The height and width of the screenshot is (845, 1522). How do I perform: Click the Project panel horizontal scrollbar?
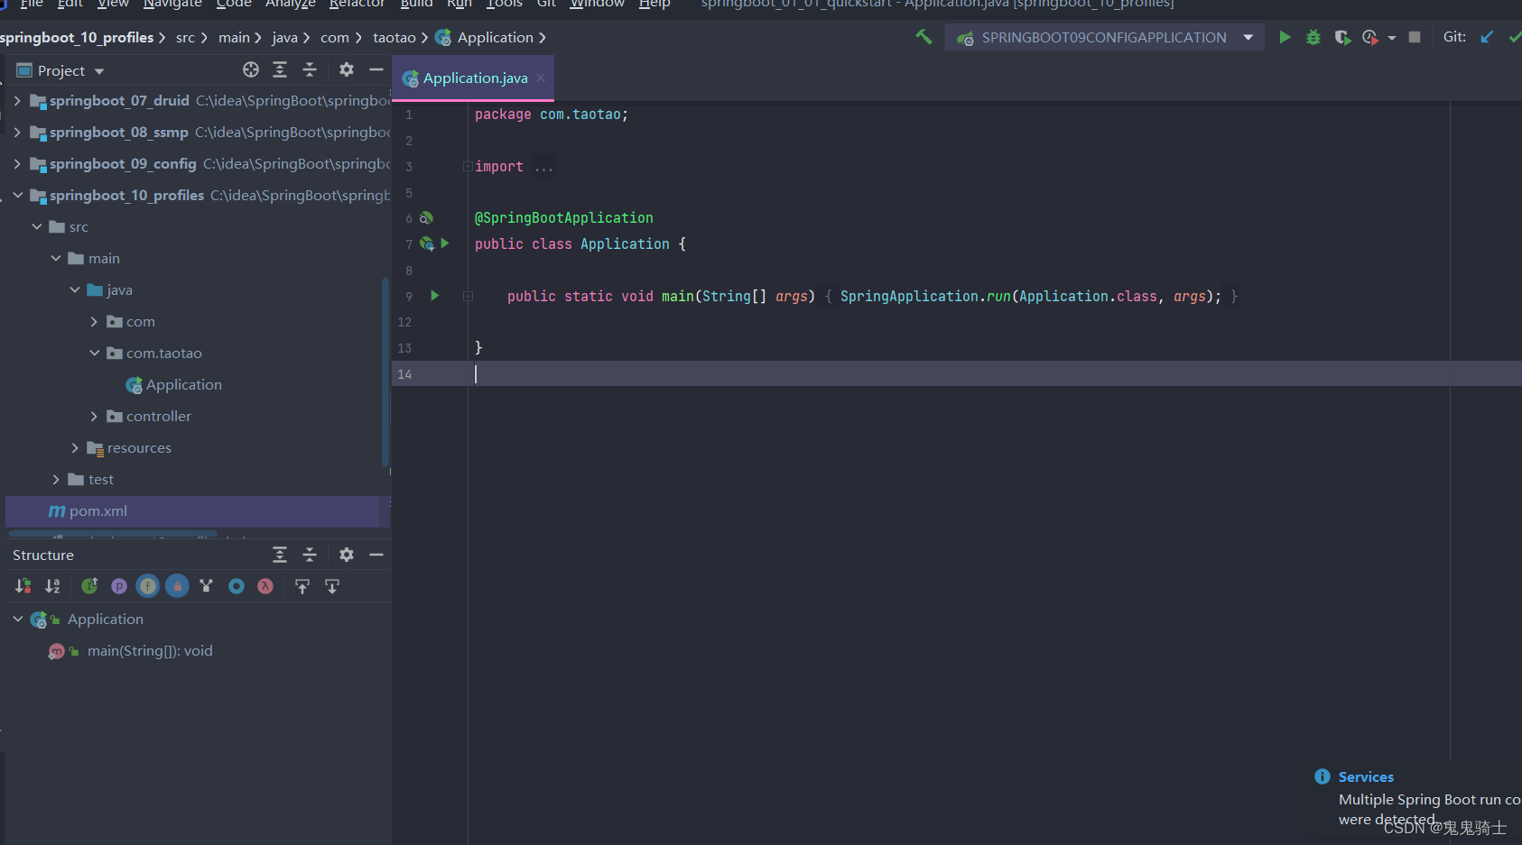(x=113, y=534)
